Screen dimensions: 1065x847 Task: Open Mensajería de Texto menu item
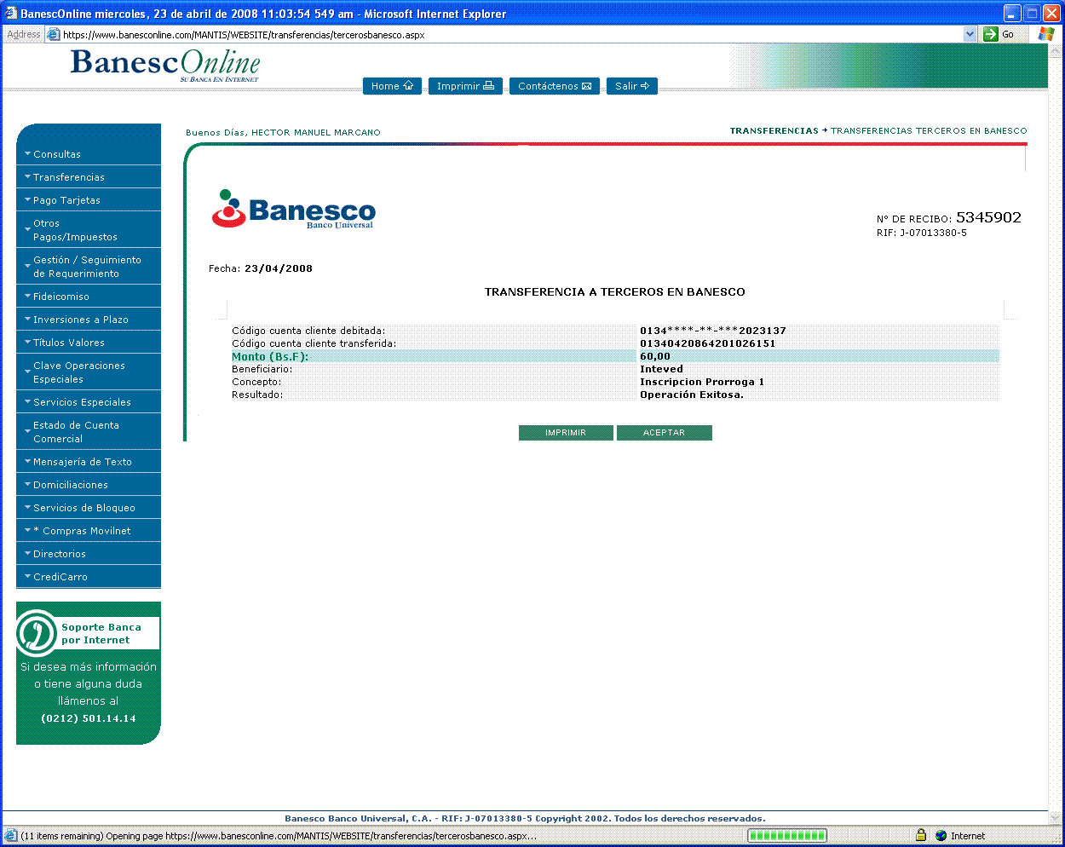[x=89, y=462]
